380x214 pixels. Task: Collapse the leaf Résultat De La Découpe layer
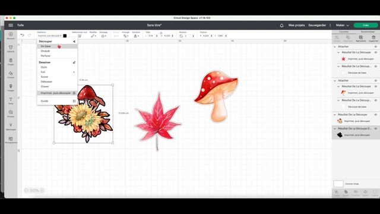[338, 52]
